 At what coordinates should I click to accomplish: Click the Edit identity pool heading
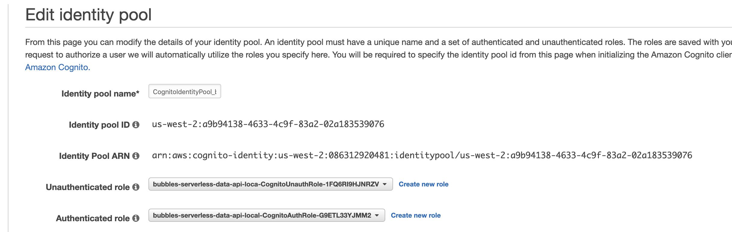[88, 13]
